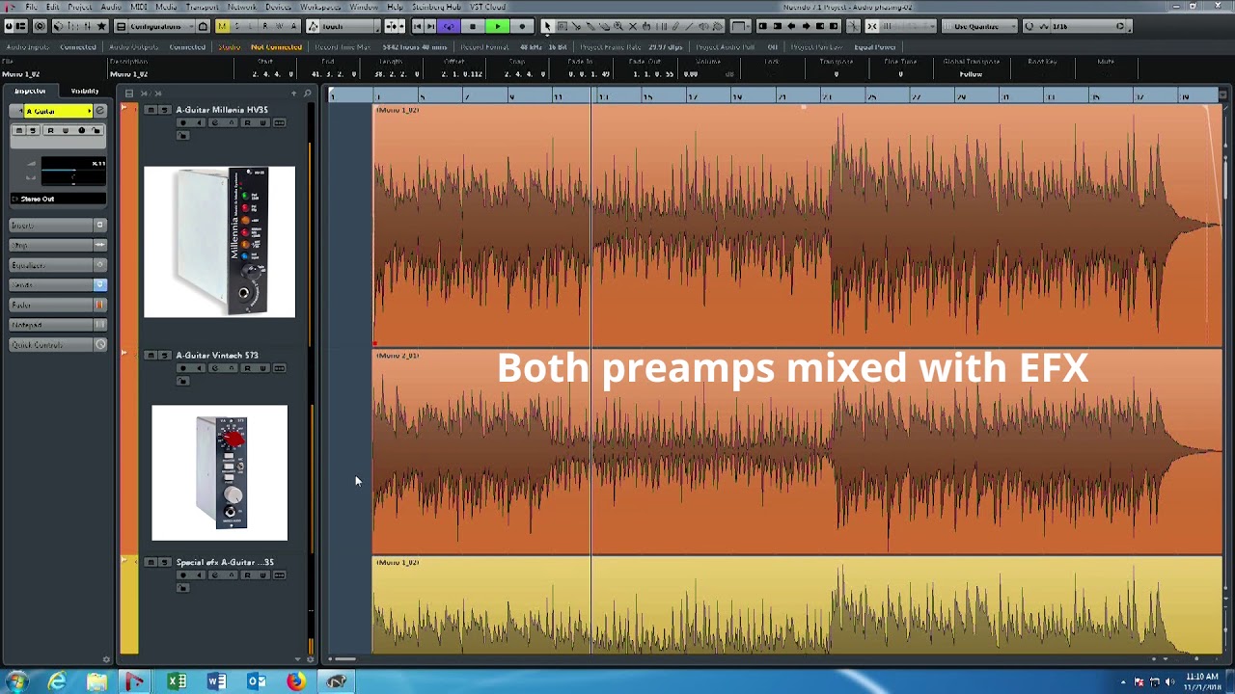Open the Project menu
This screenshot has height=694, width=1235.
click(x=80, y=7)
